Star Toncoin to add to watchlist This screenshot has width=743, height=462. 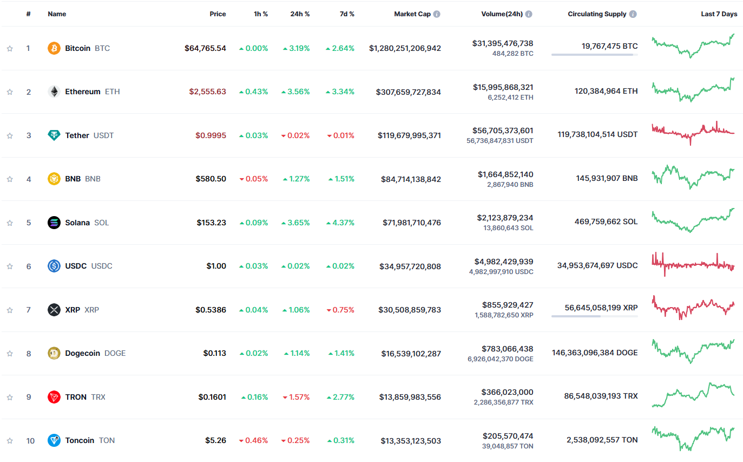tap(10, 441)
